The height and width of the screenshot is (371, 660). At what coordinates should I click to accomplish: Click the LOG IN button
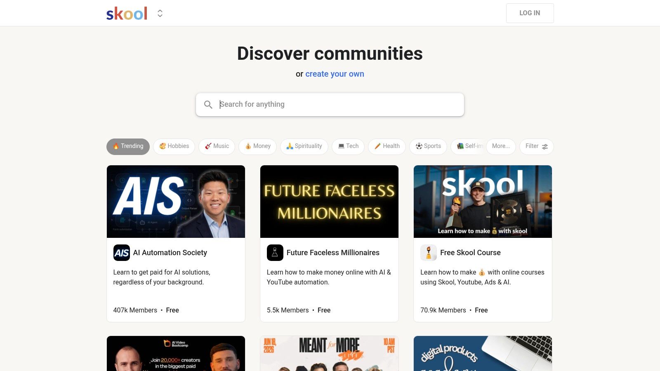pos(530,13)
